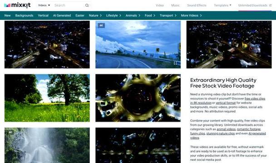Screen dimensions: 276x163
Task: Select the AI Generated category tab
Action: [x=62, y=15]
